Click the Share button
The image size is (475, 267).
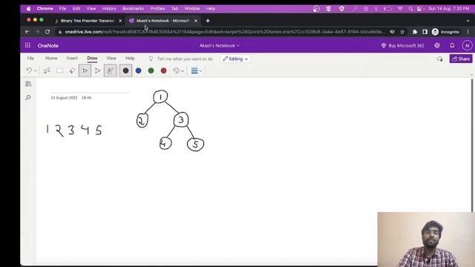tap(461, 59)
